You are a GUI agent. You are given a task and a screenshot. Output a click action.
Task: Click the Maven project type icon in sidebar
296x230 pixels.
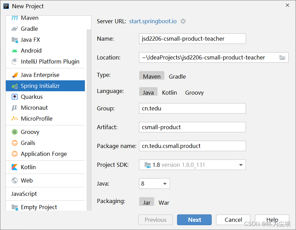pyautogui.click(x=15, y=18)
